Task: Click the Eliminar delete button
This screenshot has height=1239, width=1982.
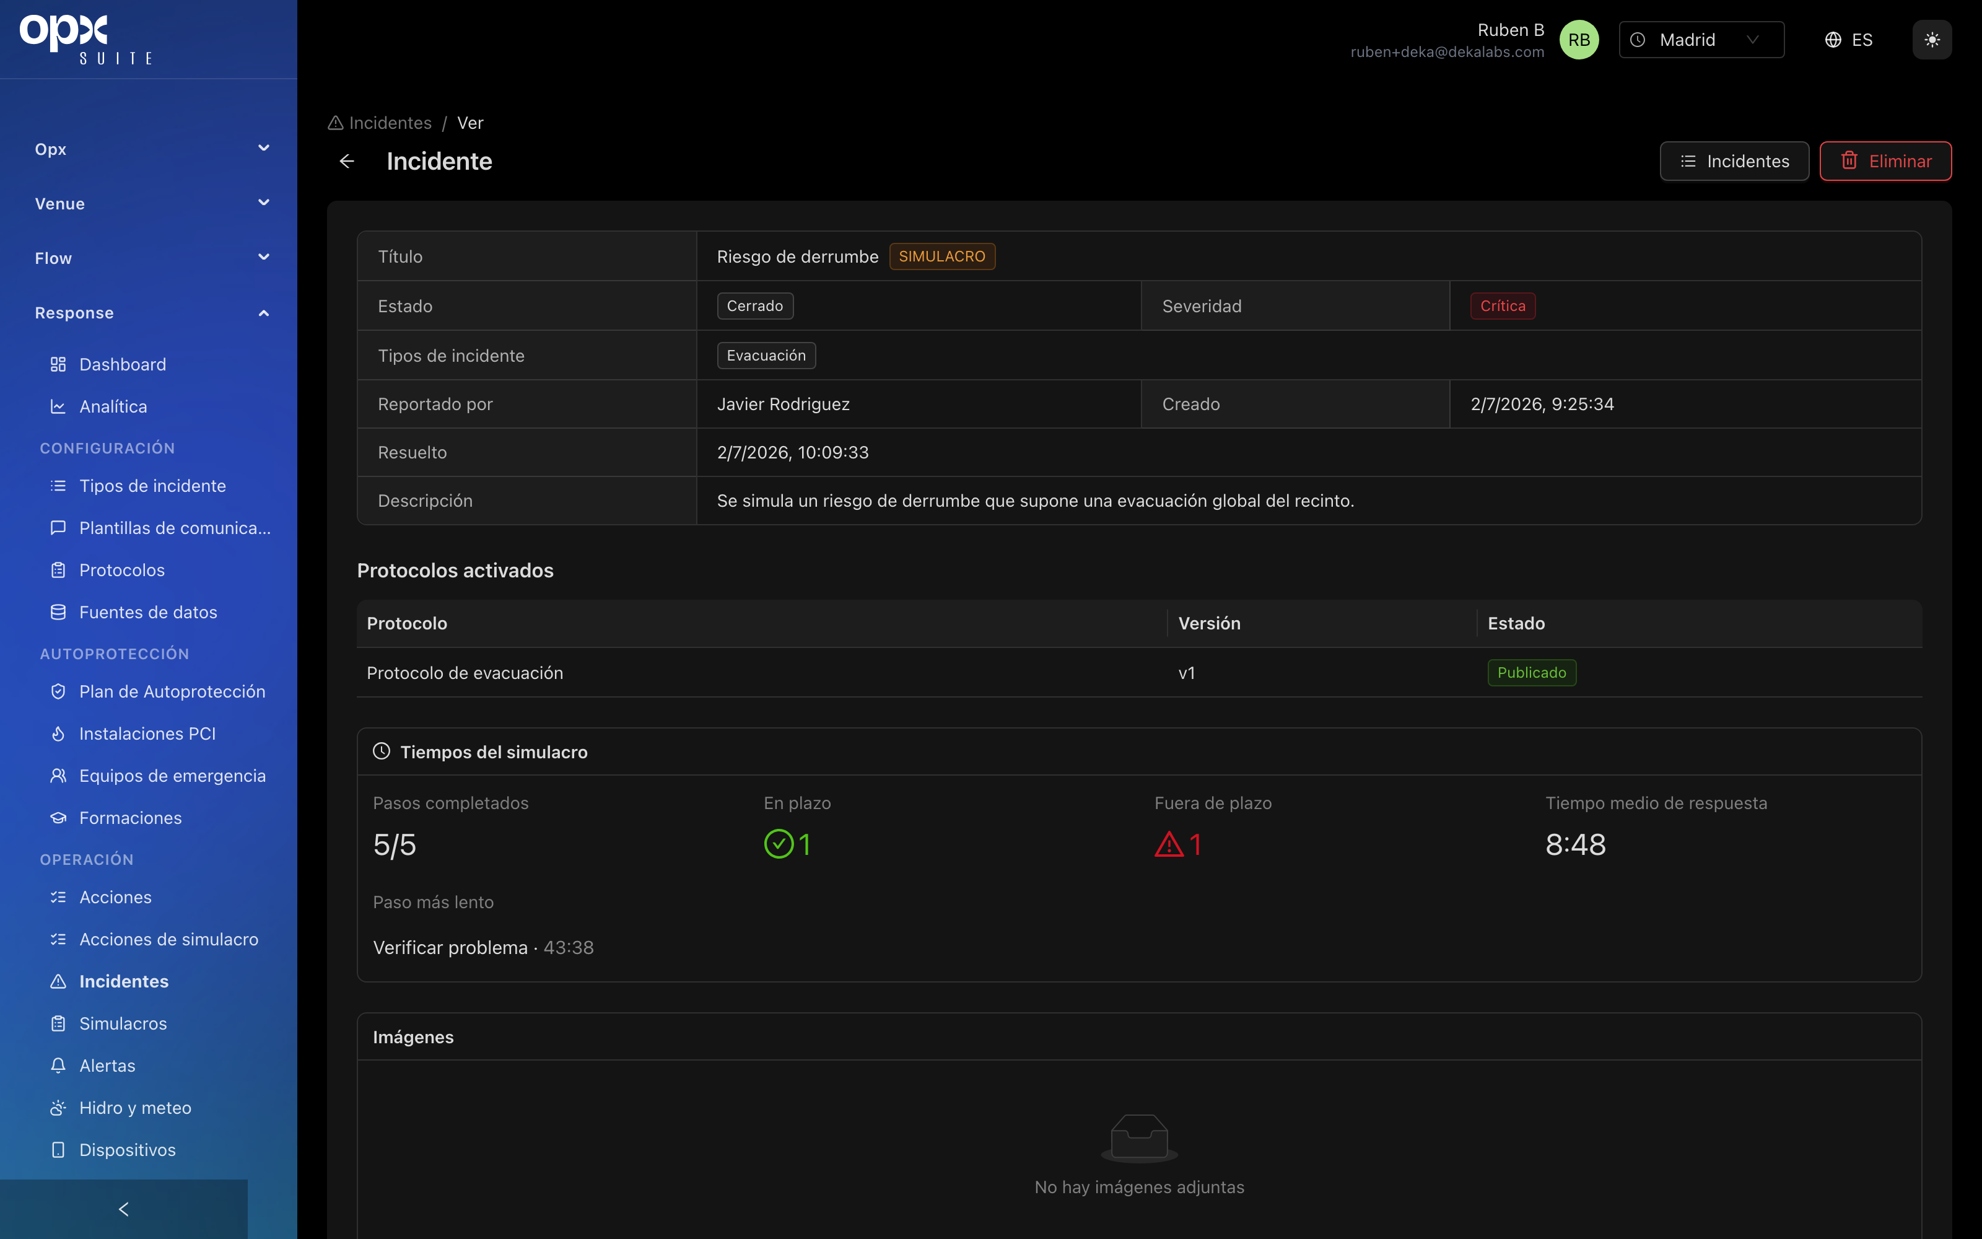Action: tap(1885, 162)
